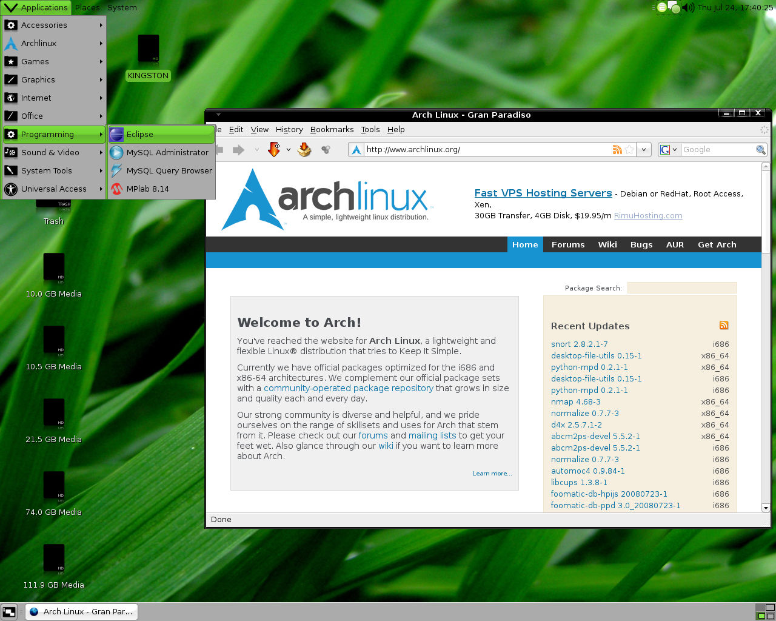
Task: Open the Universal Access menu category
Action: (53, 189)
